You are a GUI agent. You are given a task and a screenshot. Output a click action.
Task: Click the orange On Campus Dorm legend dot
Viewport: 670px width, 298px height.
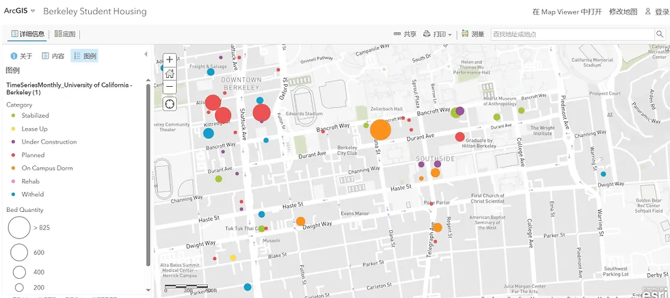(13, 169)
